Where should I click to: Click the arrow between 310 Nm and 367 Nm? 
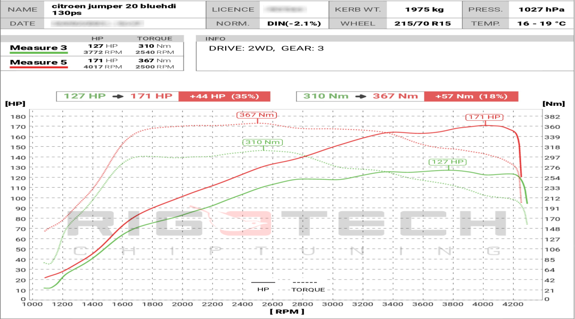point(361,96)
